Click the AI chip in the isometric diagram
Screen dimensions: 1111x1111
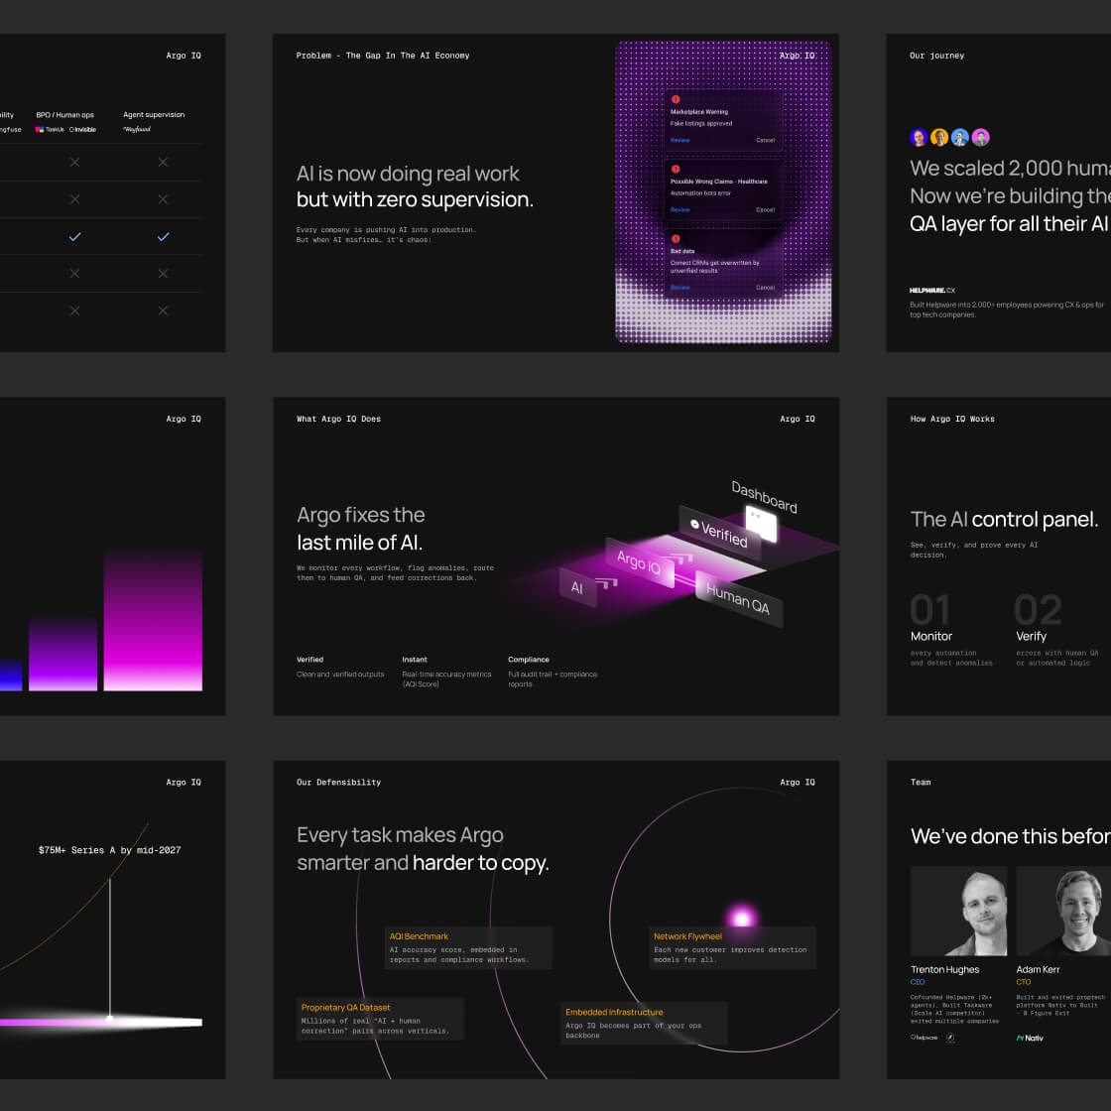click(577, 587)
